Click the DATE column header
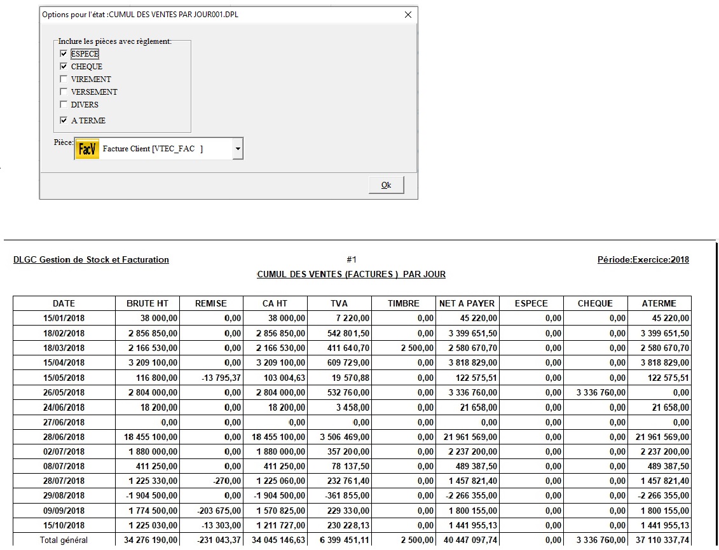 tap(64, 303)
